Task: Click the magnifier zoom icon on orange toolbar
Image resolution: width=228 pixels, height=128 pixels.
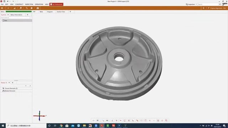Action: point(27,8)
